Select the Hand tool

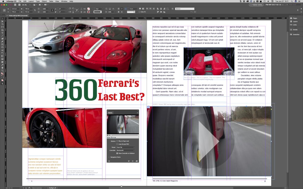click(2, 68)
